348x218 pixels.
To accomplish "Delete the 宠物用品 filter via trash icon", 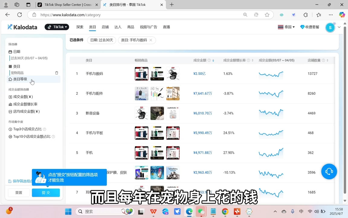I will tap(56, 73).
